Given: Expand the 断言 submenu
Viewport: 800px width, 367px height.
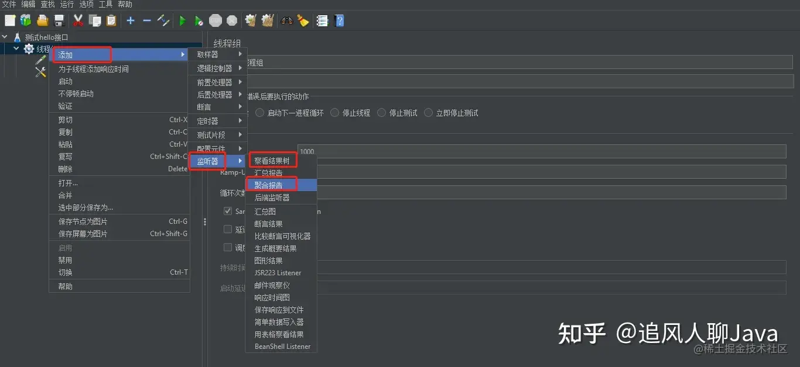Looking at the screenshot, I should click(218, 107).
